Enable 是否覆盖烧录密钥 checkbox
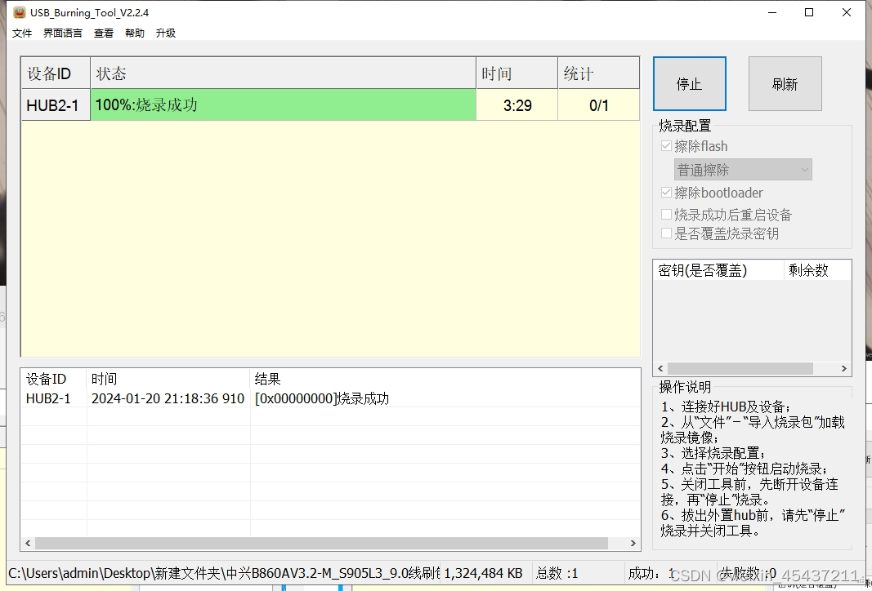Screen dimensions: 872x591 pos(666,233)
